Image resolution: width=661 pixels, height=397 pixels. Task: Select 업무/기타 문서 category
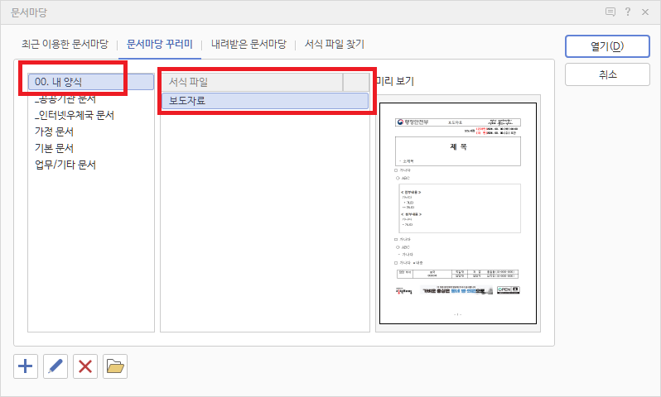tap(65, 165)
